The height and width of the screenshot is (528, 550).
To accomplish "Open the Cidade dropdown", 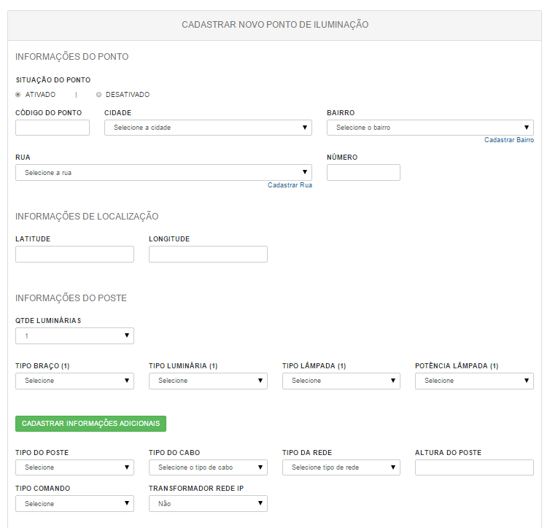I will (208, 128).
